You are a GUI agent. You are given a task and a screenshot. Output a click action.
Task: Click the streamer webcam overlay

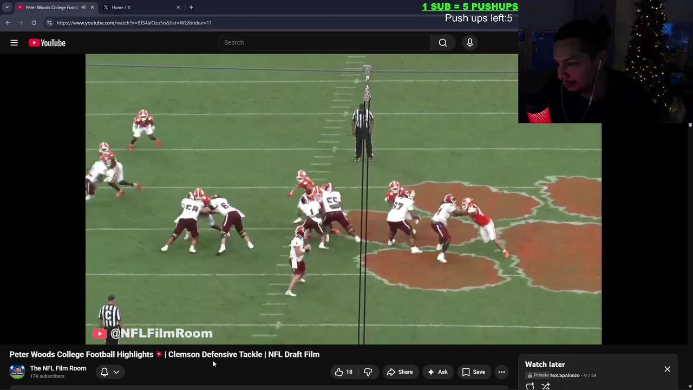point(605,62)
